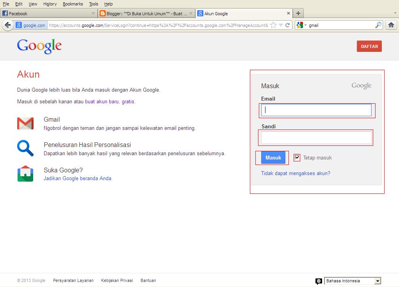Screen dimensions: 399x287
Task: Select the Akun Google tab
Action: (244, 13)
